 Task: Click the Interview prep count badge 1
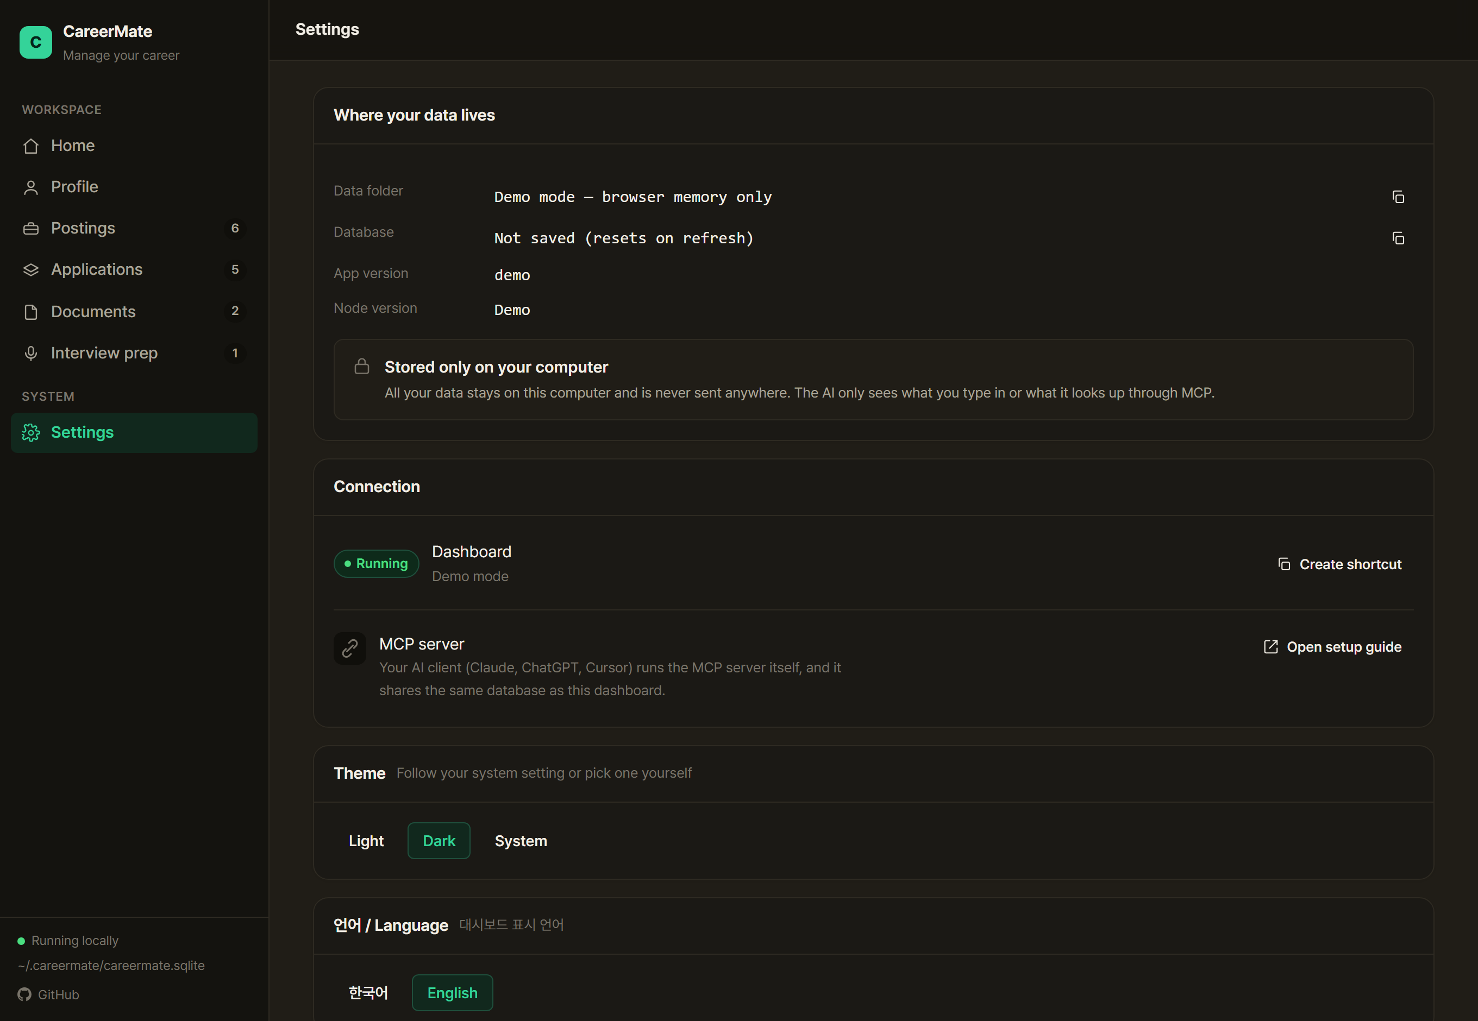point(235,353)
